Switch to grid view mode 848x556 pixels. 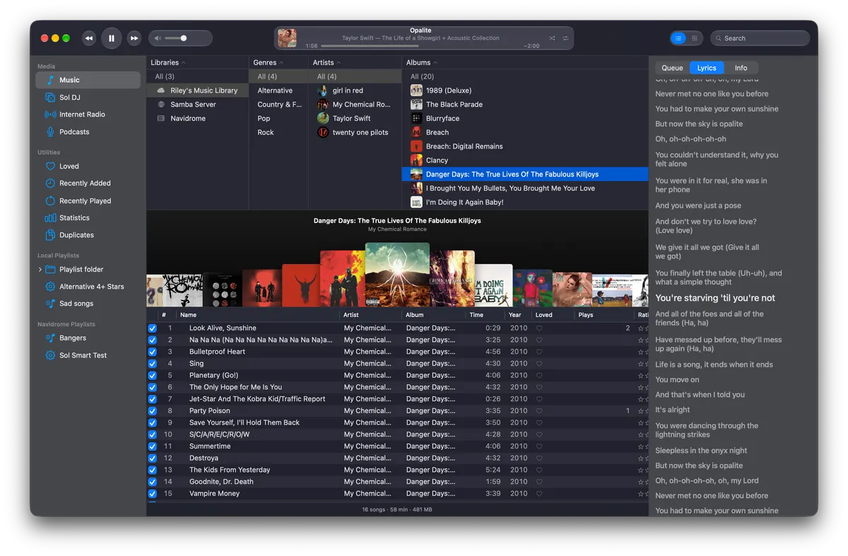click(695, 38)
